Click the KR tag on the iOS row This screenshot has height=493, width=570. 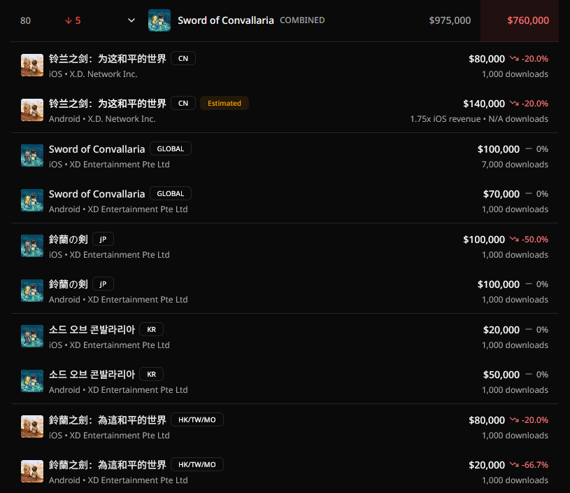(x=152, y=329)
